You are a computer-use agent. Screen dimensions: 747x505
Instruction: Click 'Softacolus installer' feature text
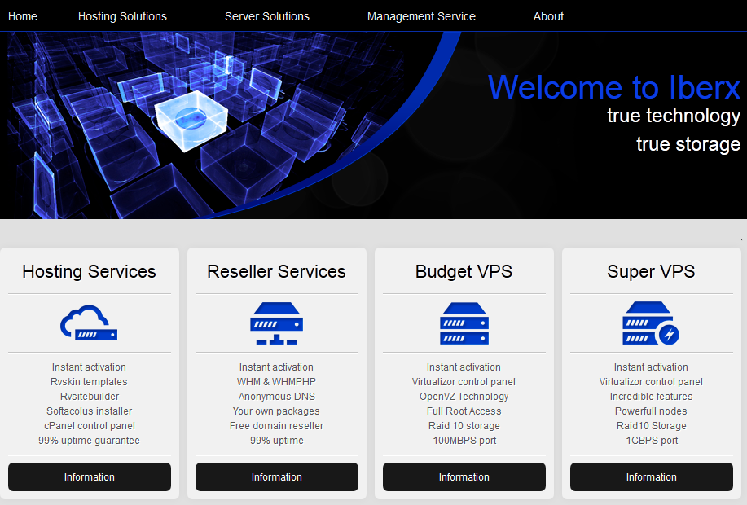pos(89,411)
